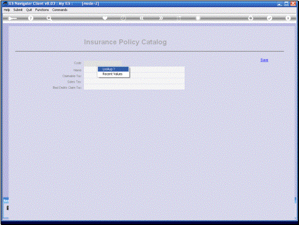Click the Bad Debts Claim Tax field
The image size is (299, 225).
(x=134, y=88)
